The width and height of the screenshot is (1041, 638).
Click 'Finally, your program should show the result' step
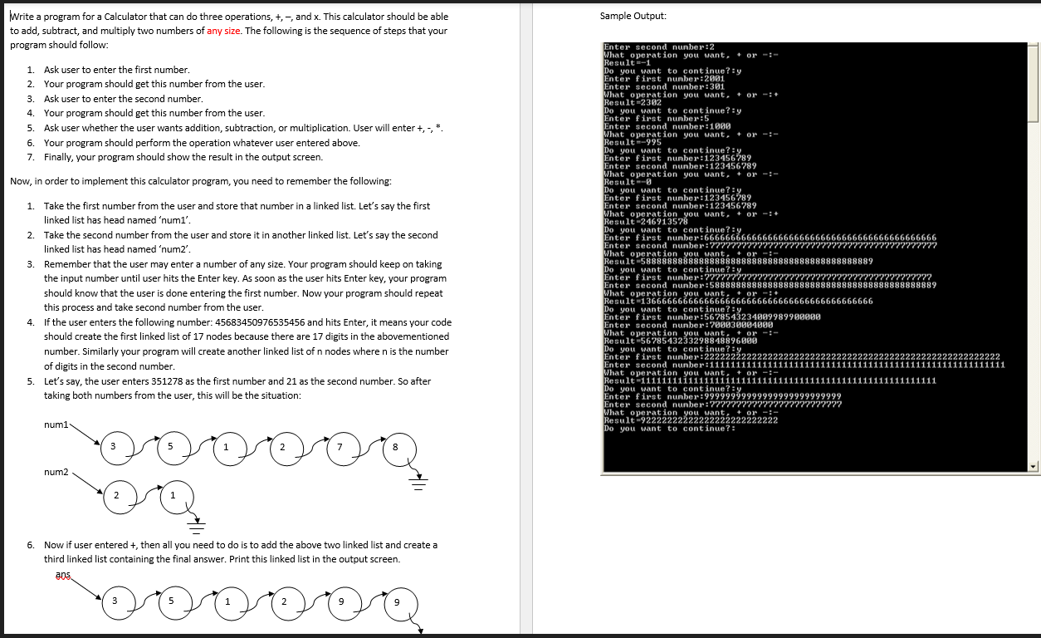point(183,157)
